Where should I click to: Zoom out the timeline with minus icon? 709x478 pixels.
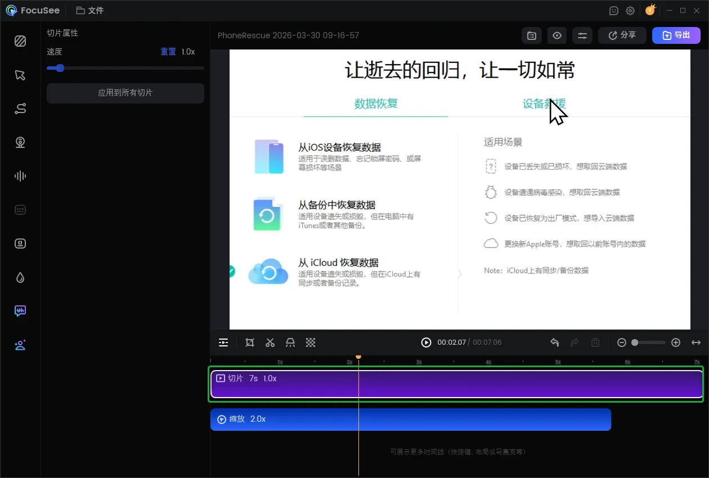coord(622,342)
